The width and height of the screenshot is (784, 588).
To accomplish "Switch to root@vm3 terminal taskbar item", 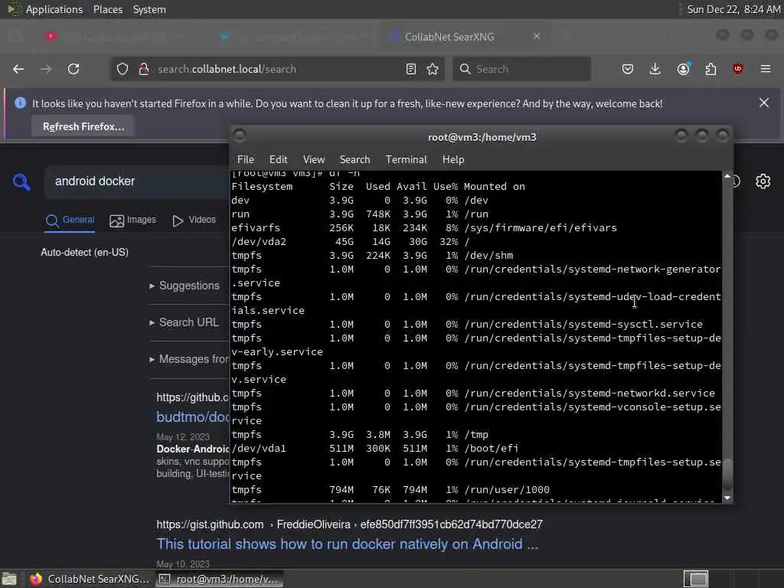I will click(219, 579).
